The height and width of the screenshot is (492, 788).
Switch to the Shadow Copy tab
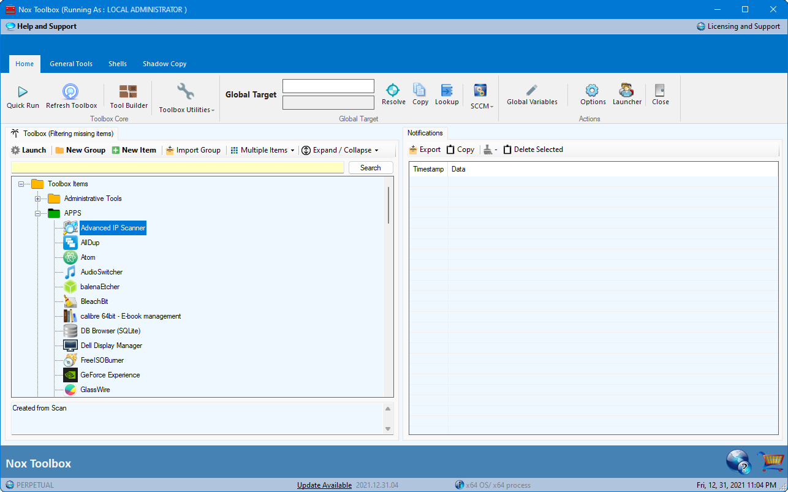point(164,64)
